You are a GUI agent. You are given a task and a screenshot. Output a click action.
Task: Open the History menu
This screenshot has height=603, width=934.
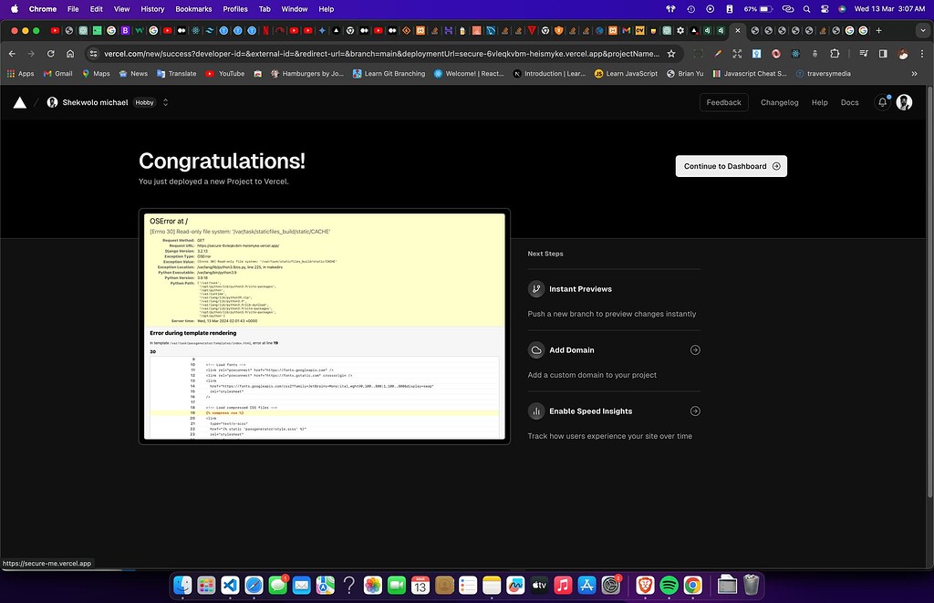152,8
